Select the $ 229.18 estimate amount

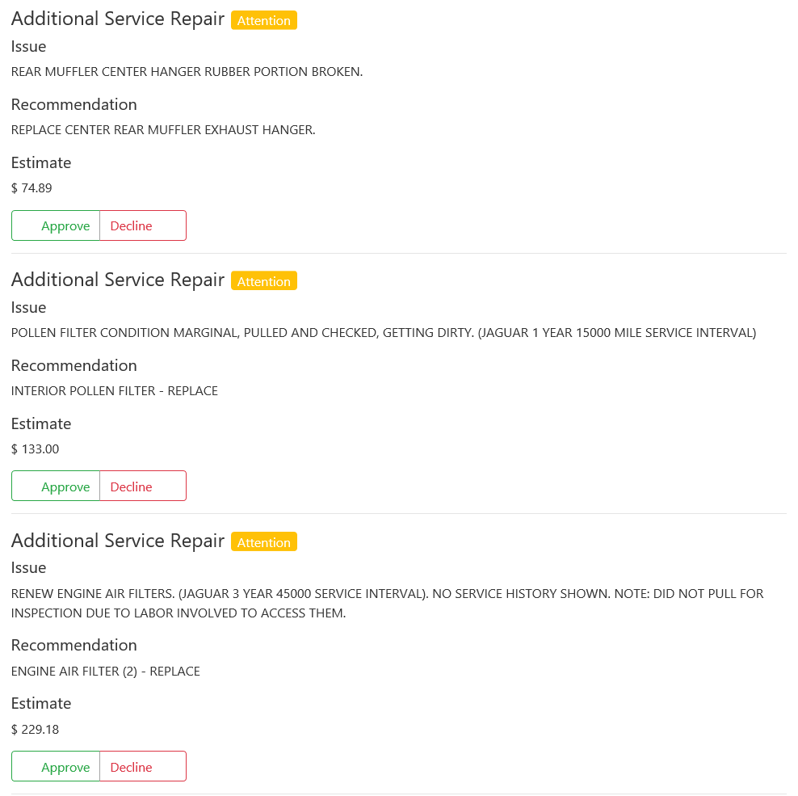(x=36, y=730)
